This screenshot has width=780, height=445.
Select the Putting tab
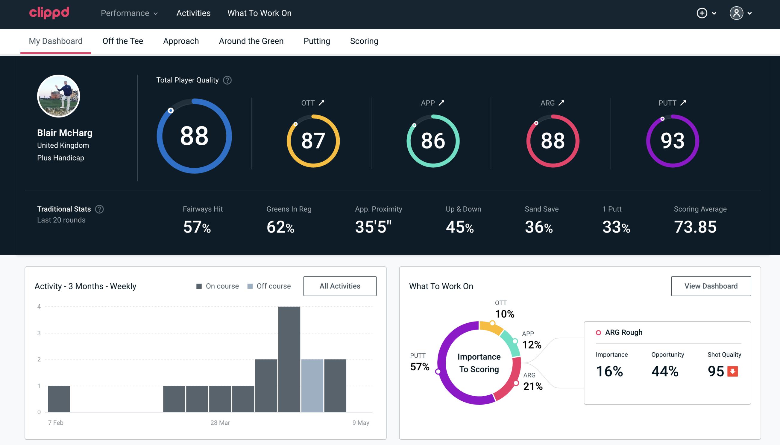tap(317, 41)
